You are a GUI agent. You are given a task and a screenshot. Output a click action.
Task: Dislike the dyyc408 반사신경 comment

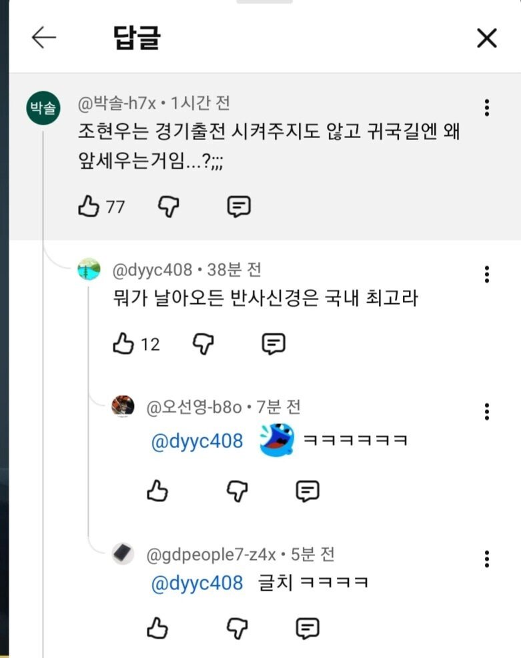click(203, 344)
